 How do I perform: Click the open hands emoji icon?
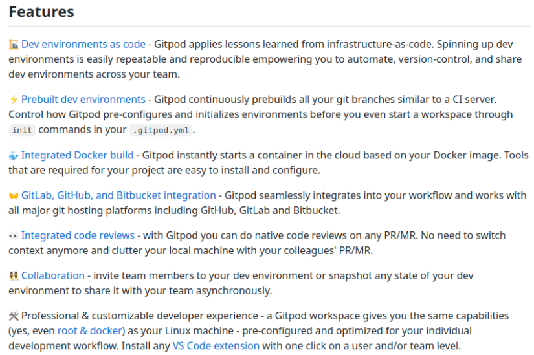[14, 196]
